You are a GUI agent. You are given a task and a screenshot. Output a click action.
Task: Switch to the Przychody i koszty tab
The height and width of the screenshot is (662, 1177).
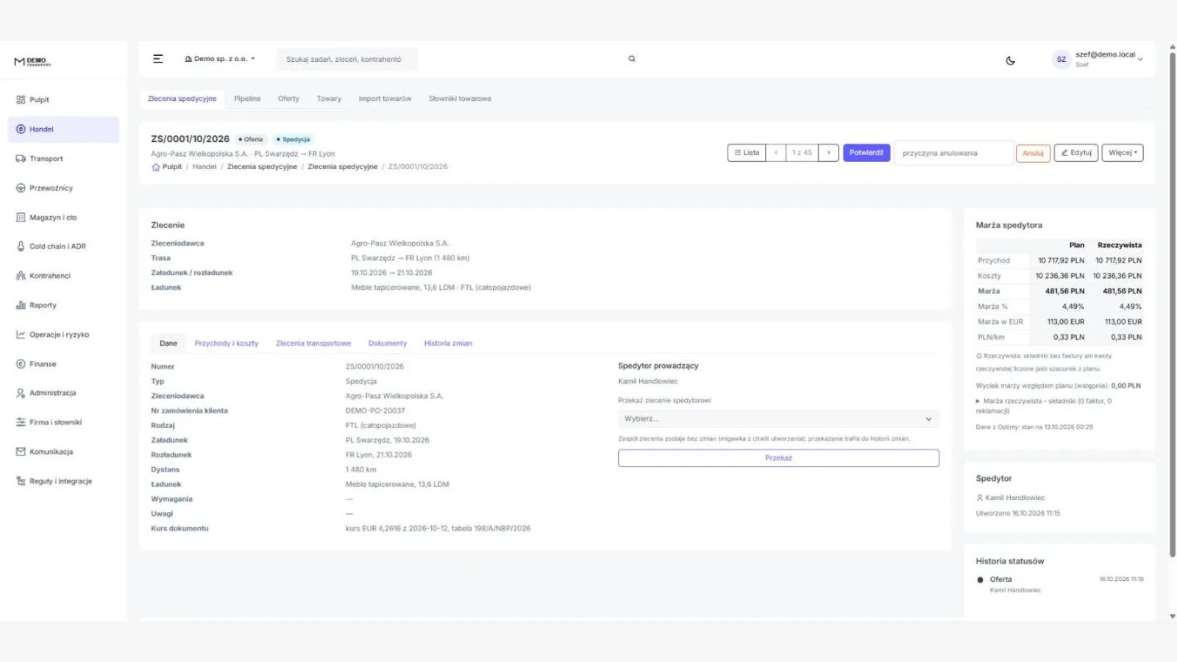pyautogui.click(x=227, y=344)
